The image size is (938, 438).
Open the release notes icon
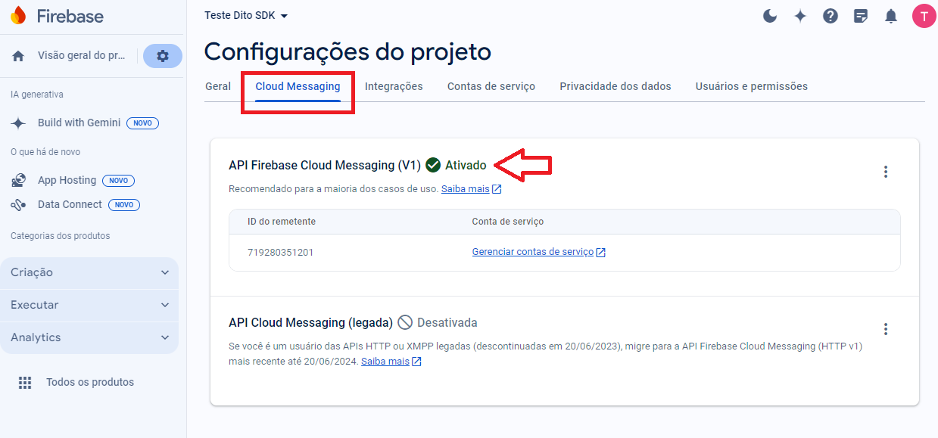[x=861, y=16]
